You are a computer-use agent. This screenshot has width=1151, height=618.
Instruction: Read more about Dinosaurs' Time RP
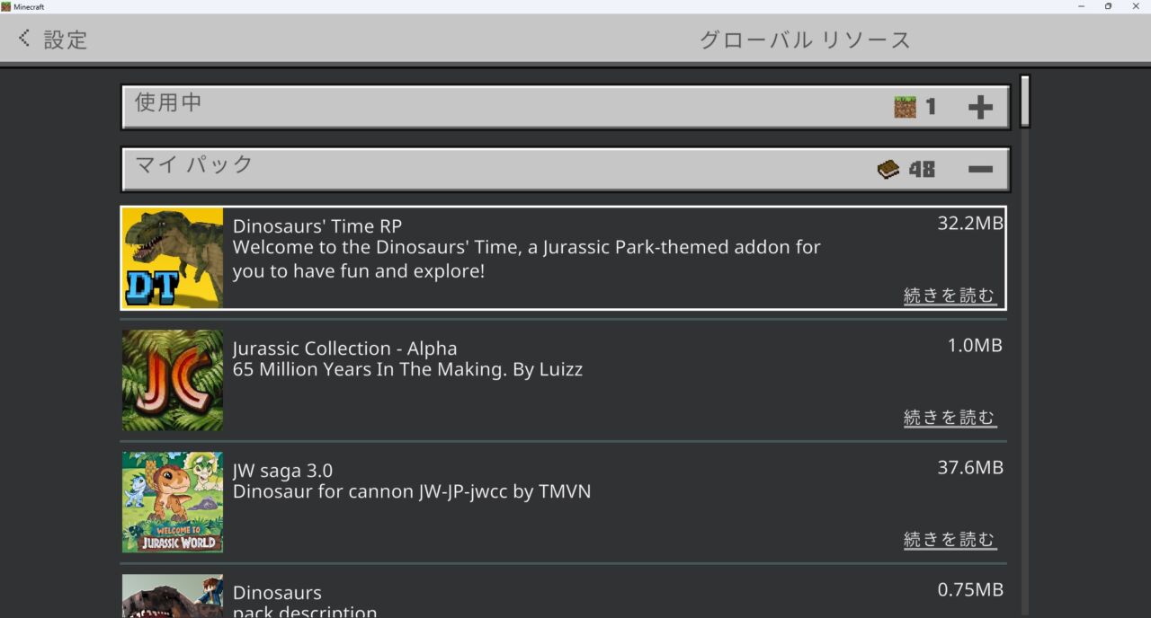(x=950, y=296)
